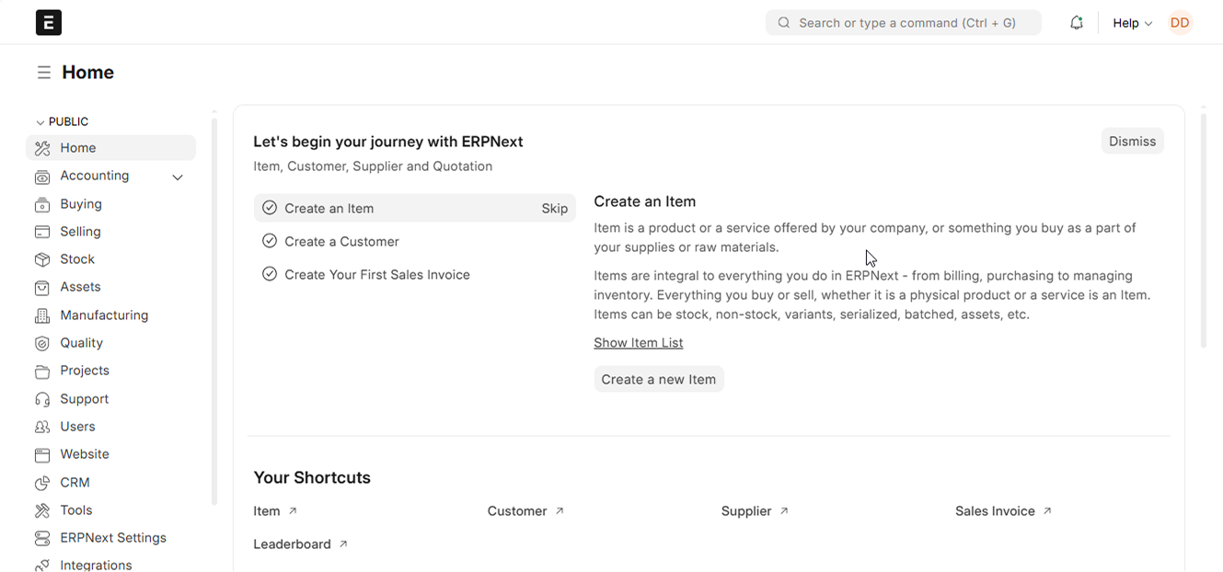
Task: Click the ERPNext Settings icon
Action: (42, 538)
